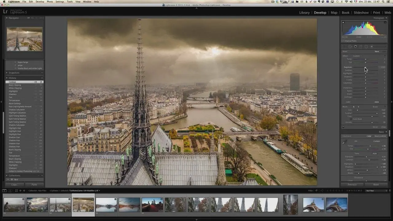This screenshot has width=393, height=221.
Task: Collapse the Navigator panel
Action: click(7, 18)
